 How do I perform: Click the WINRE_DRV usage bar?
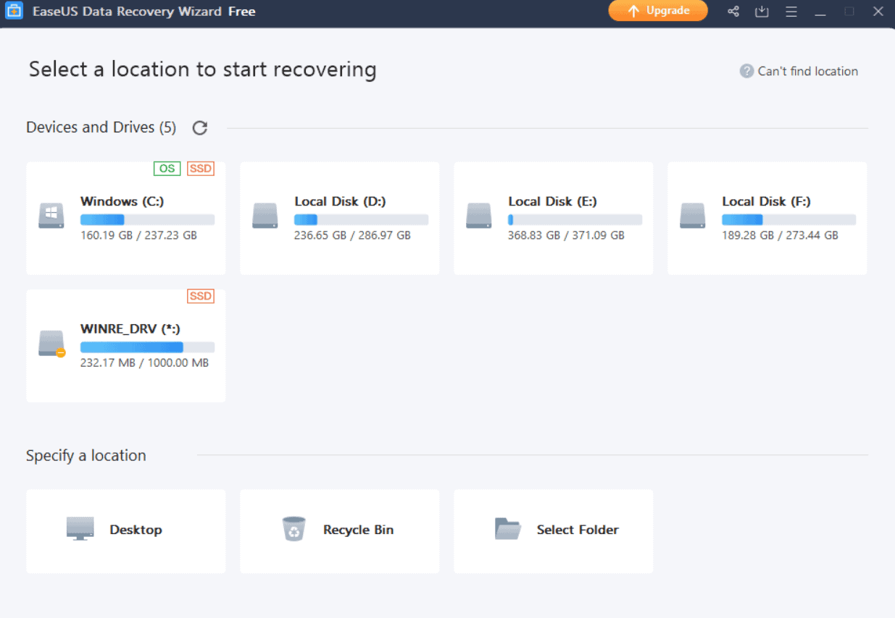tap(147, 347)
